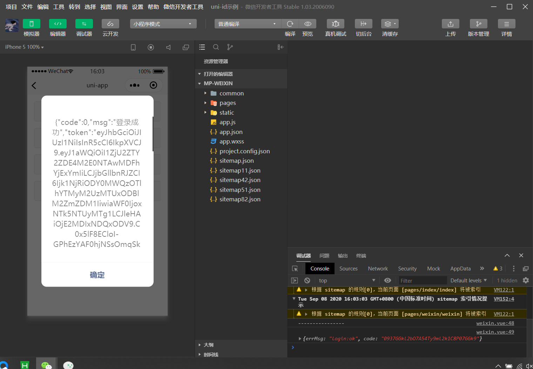Click the compile refresh icon
Viewport: 533px width, 369px height.
[290, 24]
